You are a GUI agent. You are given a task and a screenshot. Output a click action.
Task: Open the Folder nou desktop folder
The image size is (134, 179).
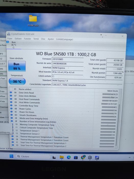(x=33, y=20)
